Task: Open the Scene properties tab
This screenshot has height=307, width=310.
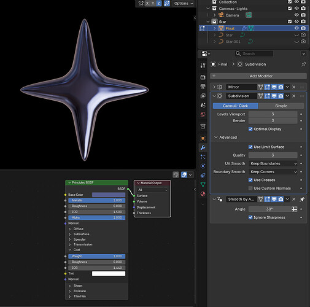Action: 203,105
